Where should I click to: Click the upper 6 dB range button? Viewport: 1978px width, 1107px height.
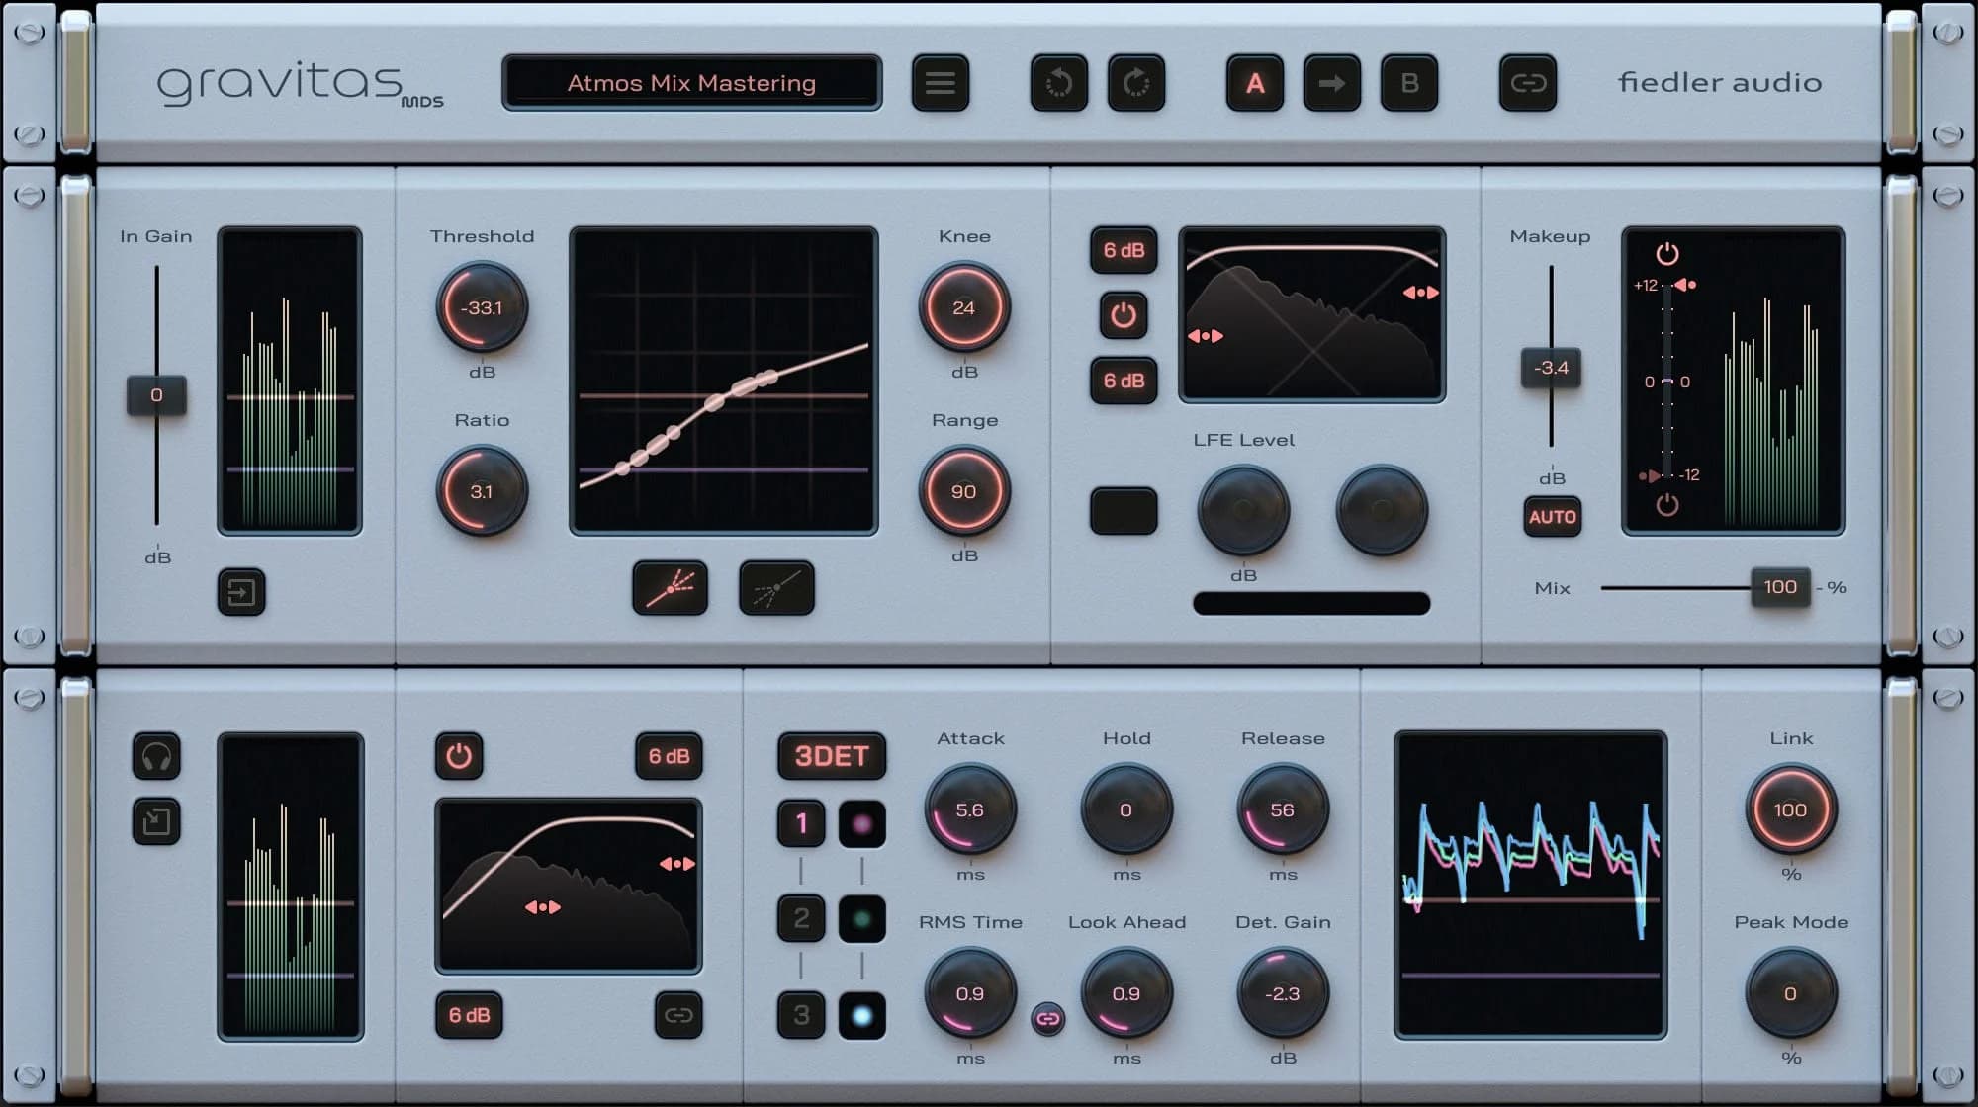(1123, 251)
